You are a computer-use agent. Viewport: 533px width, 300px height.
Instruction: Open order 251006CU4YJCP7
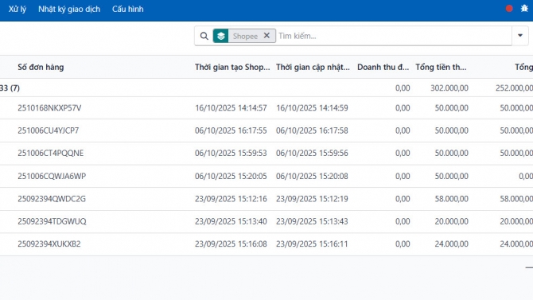click(49, 131)
